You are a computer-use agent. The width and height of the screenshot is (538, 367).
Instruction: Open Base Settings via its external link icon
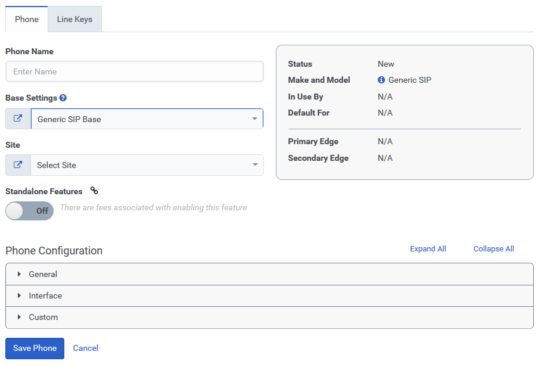[18, 119]
